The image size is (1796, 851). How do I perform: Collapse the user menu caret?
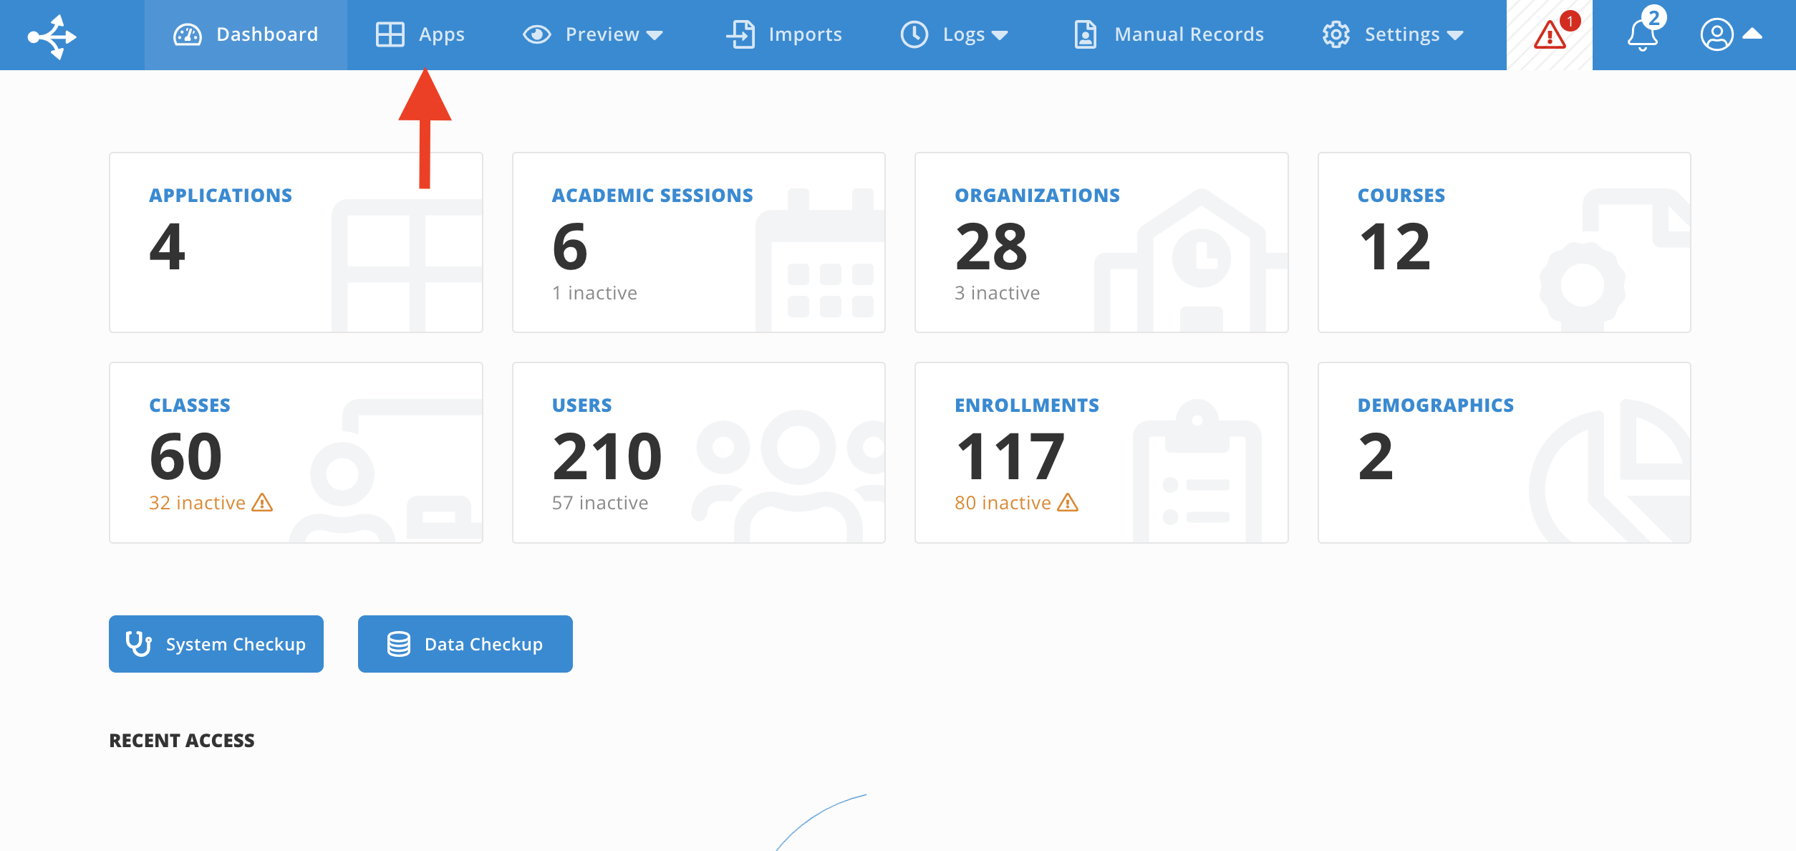[1752, 33]
